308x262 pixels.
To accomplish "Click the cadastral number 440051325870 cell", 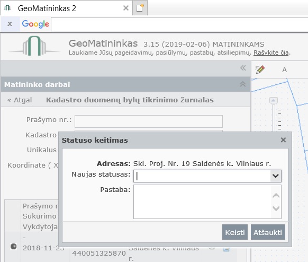I will point(99,253).
